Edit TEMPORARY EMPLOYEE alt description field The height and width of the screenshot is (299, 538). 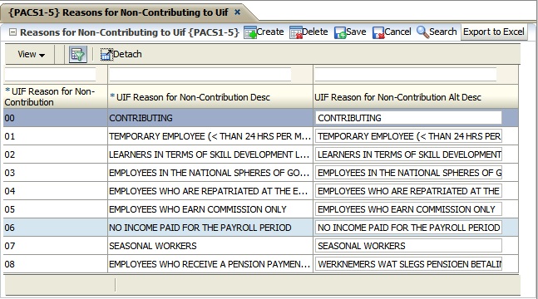tap(408, 136)
